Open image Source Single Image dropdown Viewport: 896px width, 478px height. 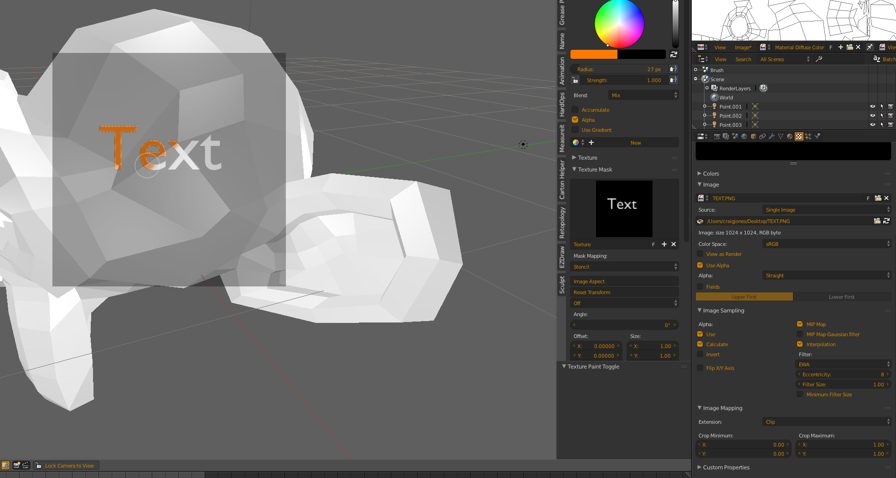827,209
